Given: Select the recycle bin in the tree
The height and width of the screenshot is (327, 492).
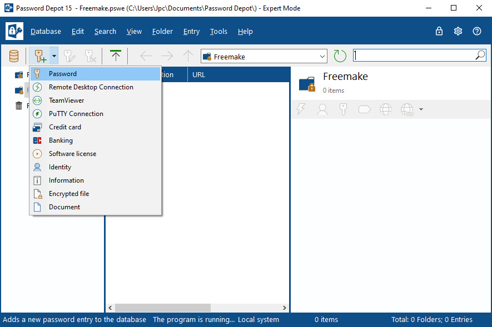Looking at the screenshot, I should coord(19,105).
